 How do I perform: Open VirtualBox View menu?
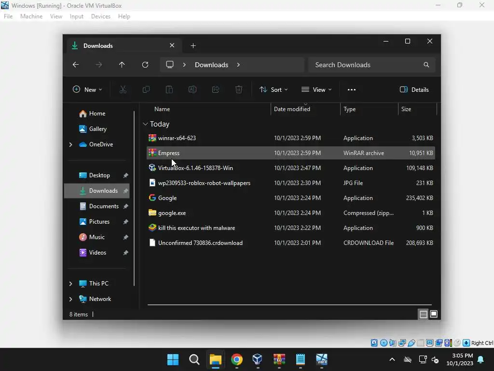[x=56, y=16]
